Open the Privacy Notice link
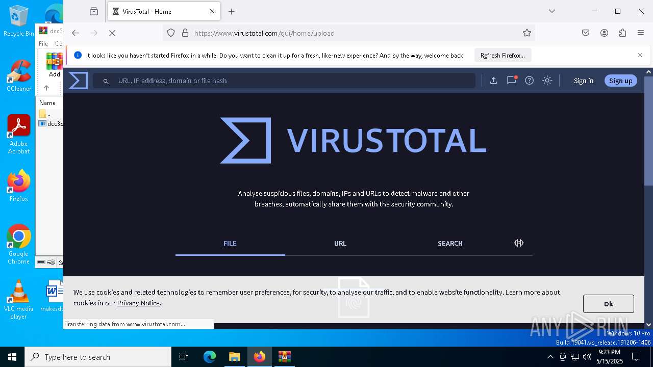The width and height of the screenshot is (653, 367). 138,303
